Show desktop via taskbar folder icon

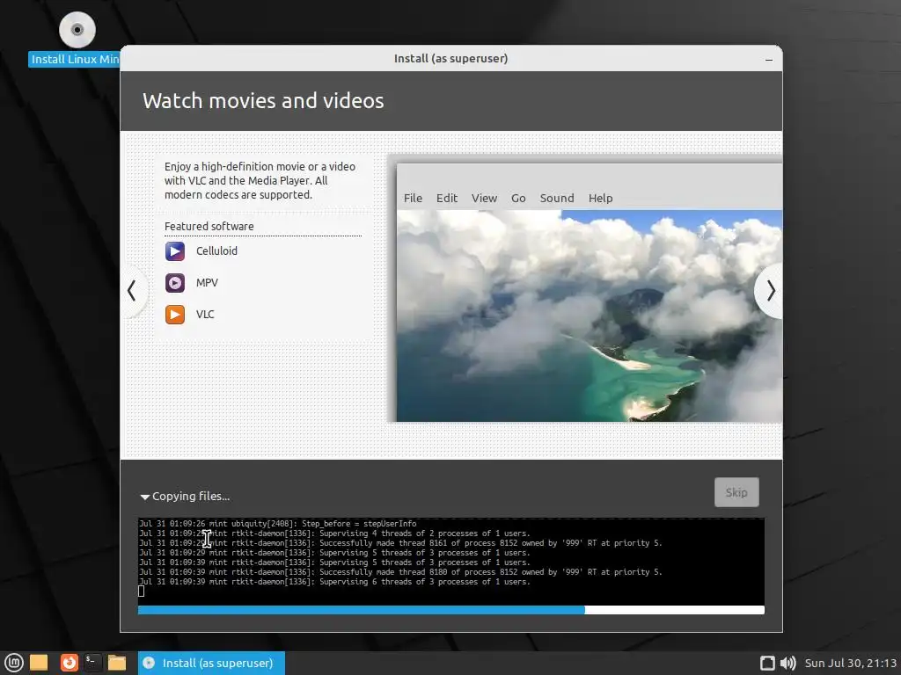pos(39,663)
